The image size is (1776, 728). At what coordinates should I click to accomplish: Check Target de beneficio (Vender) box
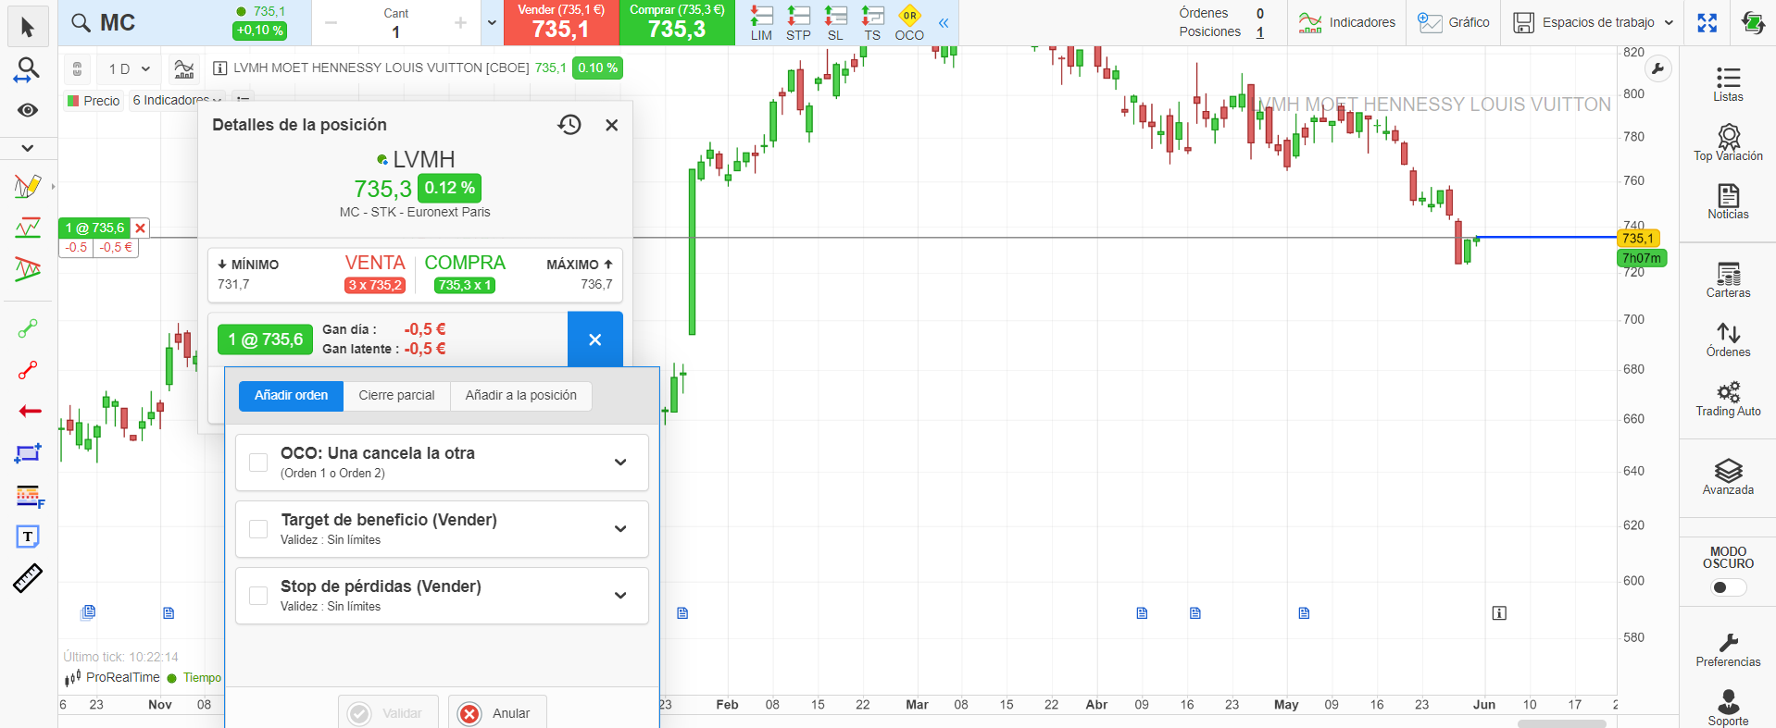coord(258,529)
